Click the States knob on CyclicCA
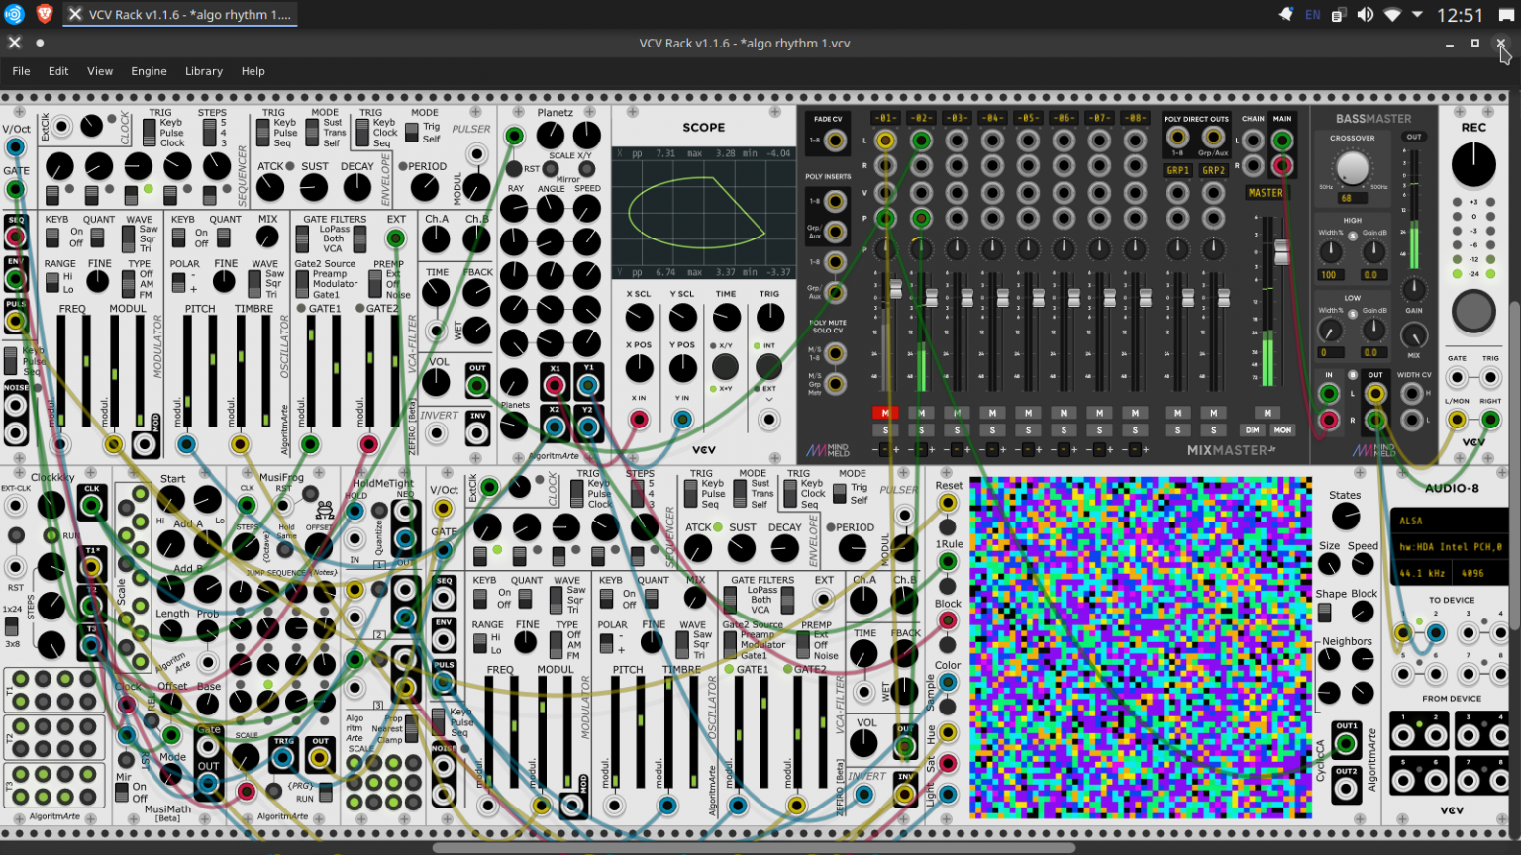The height and width of the screenshot is (855, 1521). pos(1345,516)
